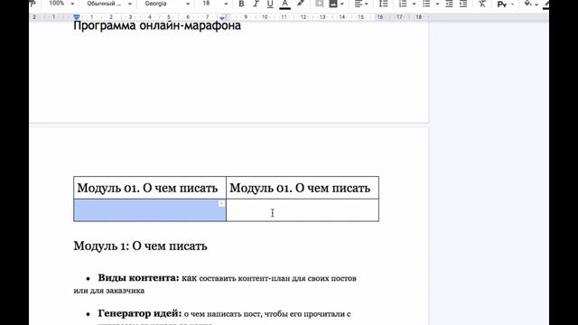
Task: Click the bold text Виды контента:
Action: 138,278
